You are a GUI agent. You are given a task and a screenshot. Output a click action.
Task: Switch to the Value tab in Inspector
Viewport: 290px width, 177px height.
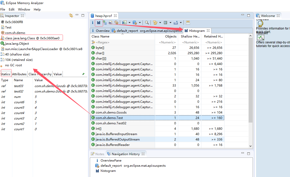58,74
